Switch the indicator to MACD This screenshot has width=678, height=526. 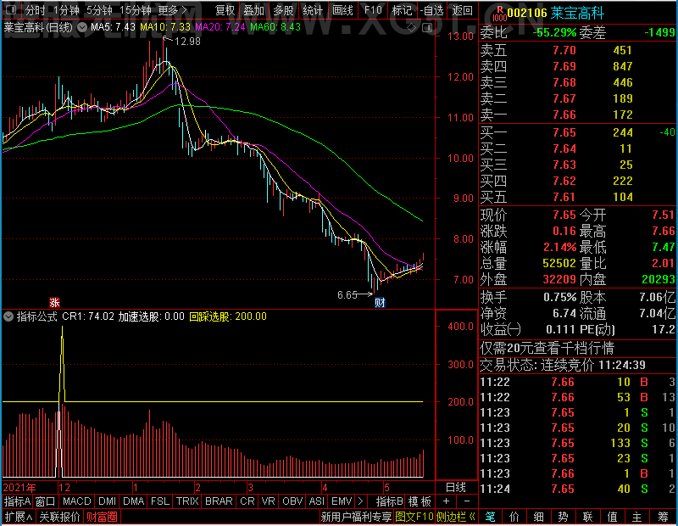coord(76,501)
